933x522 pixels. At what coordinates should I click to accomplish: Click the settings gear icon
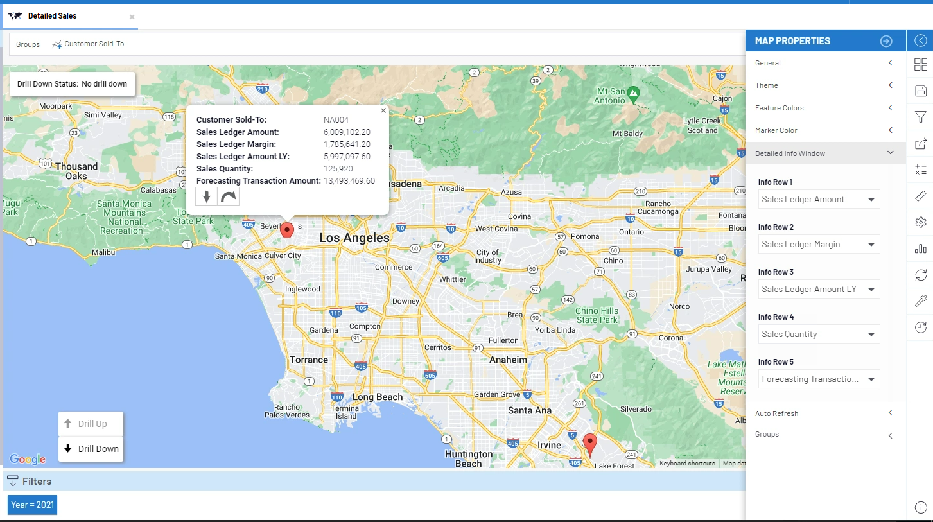pos(921,222)
